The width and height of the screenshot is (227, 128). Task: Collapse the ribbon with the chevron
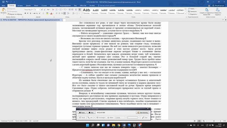coord(225,17)
